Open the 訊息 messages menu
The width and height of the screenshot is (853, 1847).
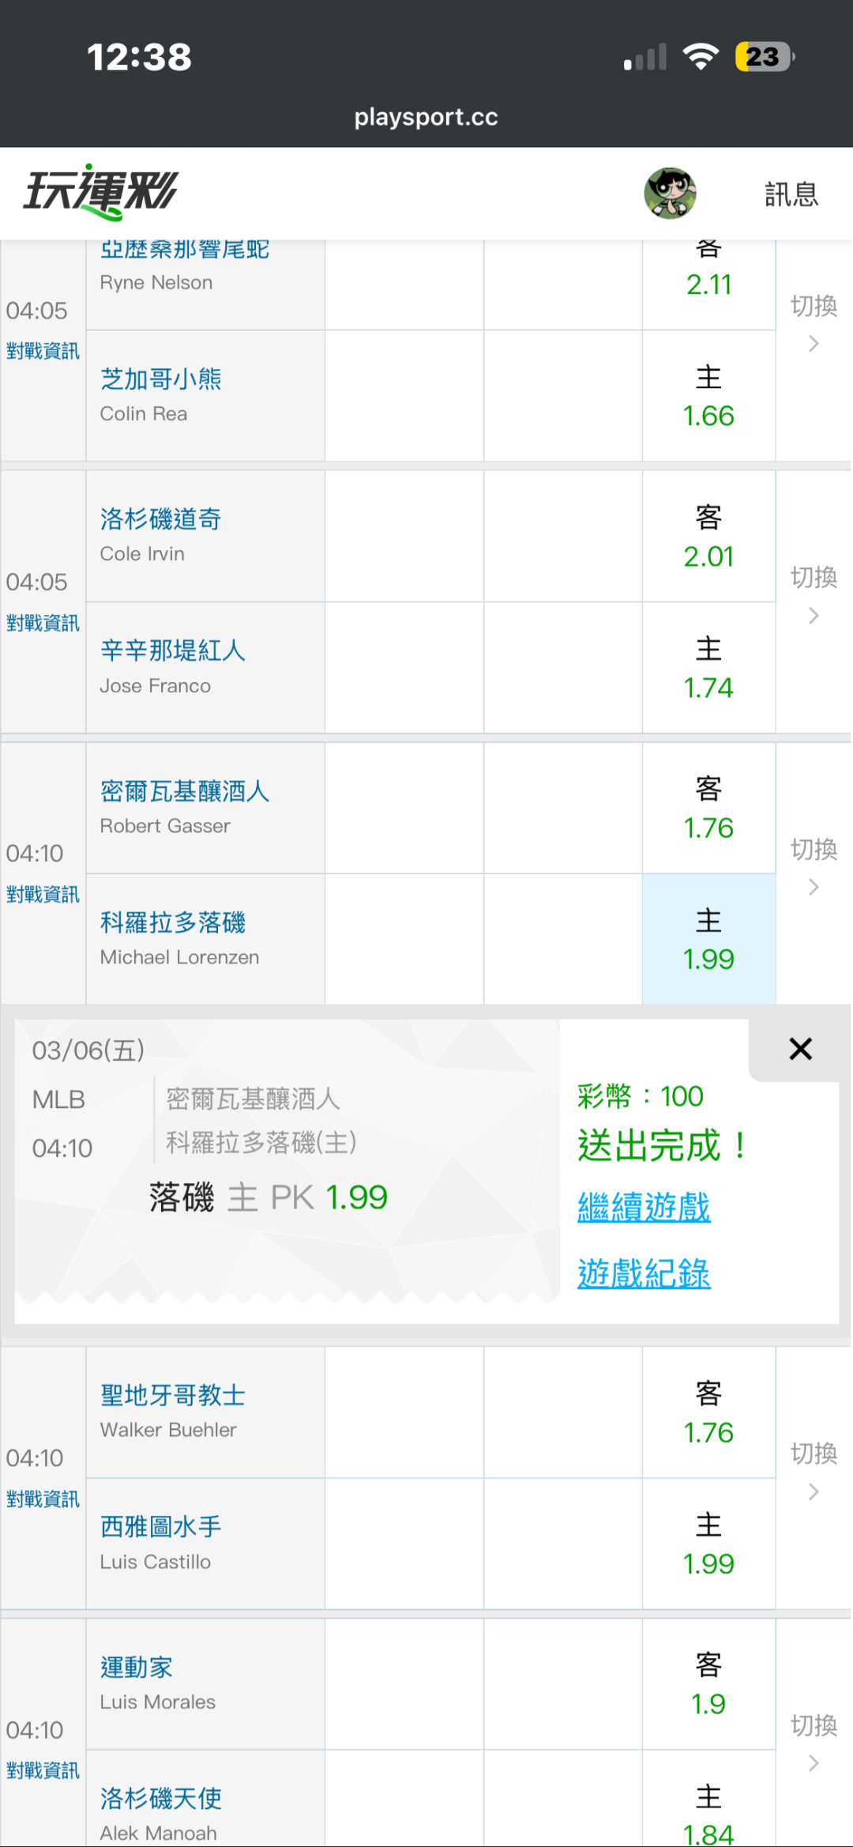pyautogui.click(x=791, y=194)
